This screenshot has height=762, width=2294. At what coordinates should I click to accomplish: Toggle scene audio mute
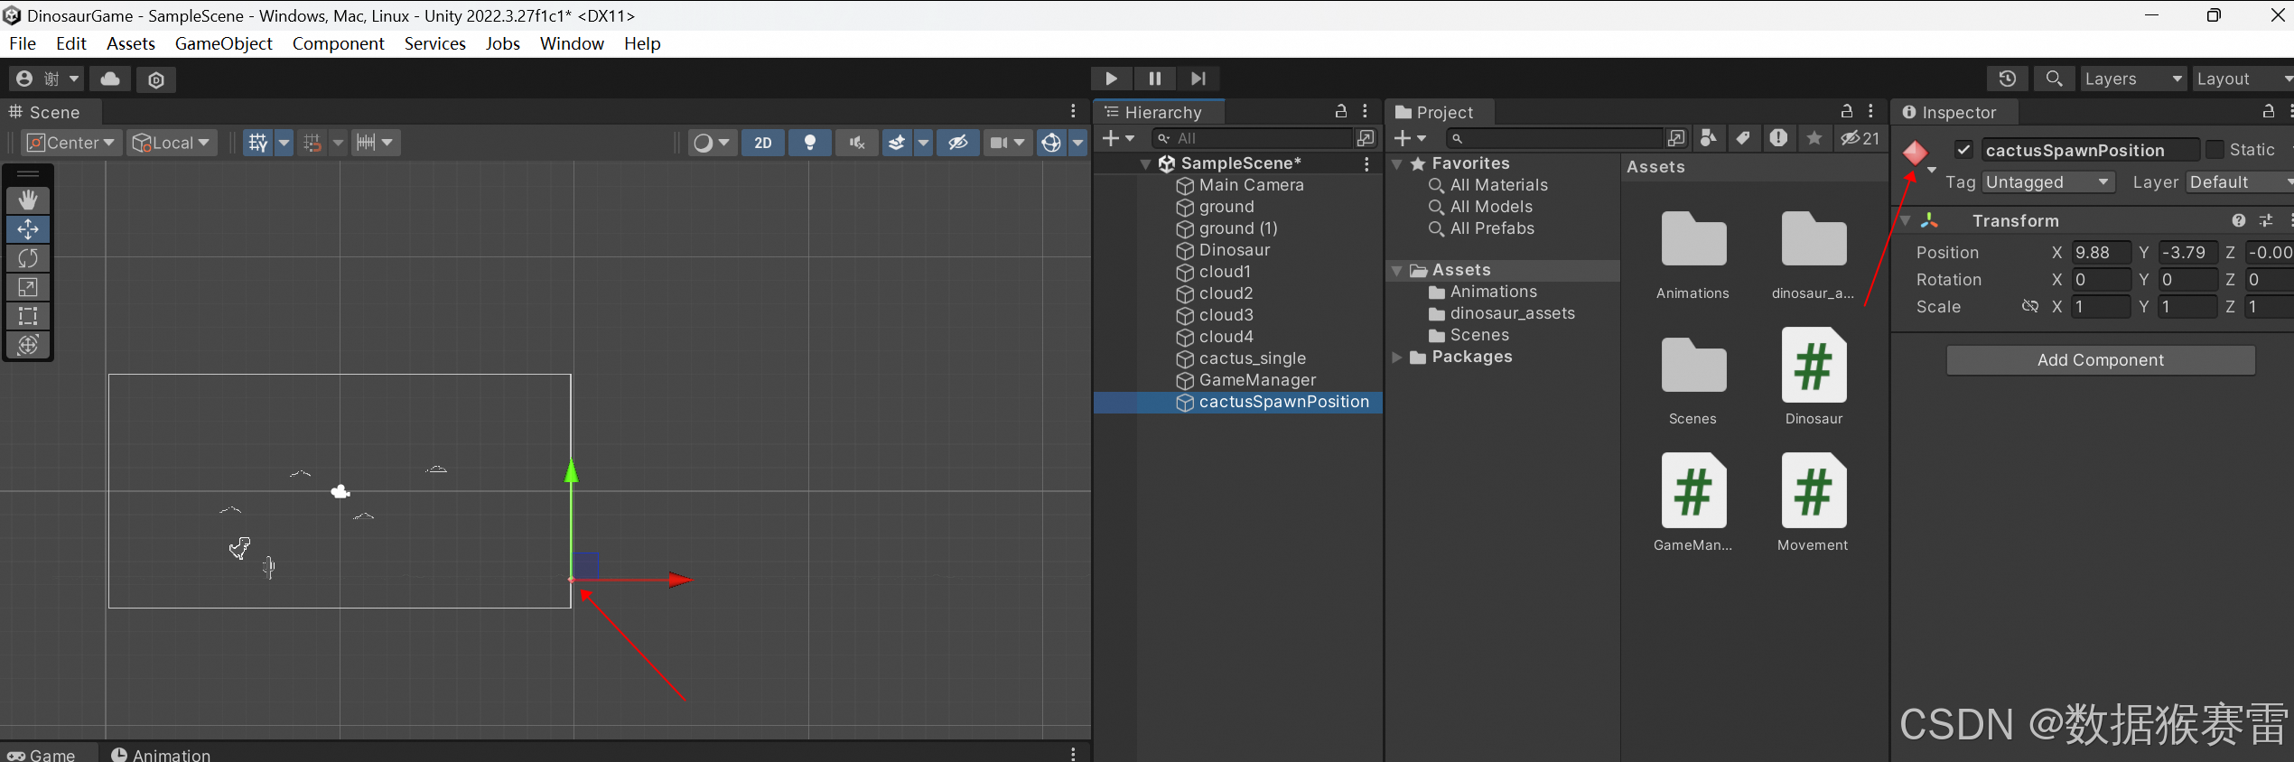pos(857,143)
